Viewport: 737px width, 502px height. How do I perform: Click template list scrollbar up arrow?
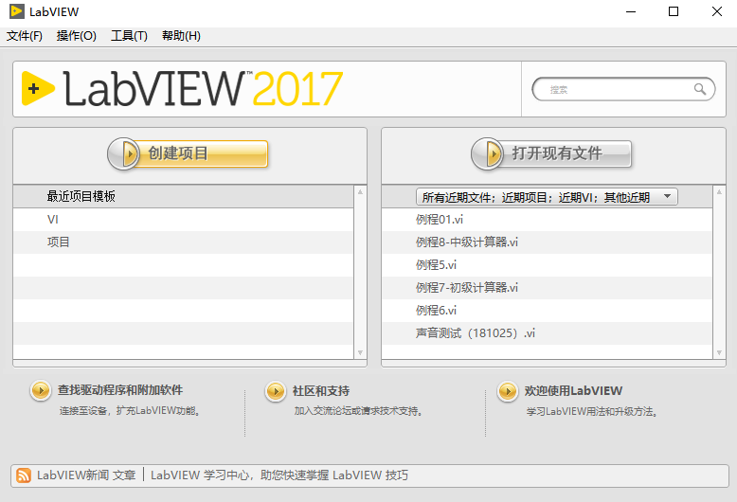360,191
